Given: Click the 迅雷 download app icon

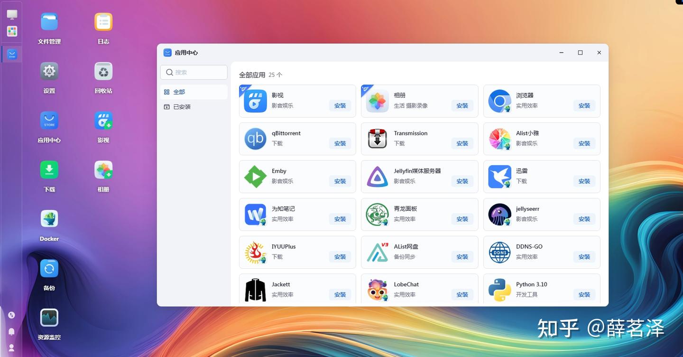Looking at the screenshot, I should [499, 176].
